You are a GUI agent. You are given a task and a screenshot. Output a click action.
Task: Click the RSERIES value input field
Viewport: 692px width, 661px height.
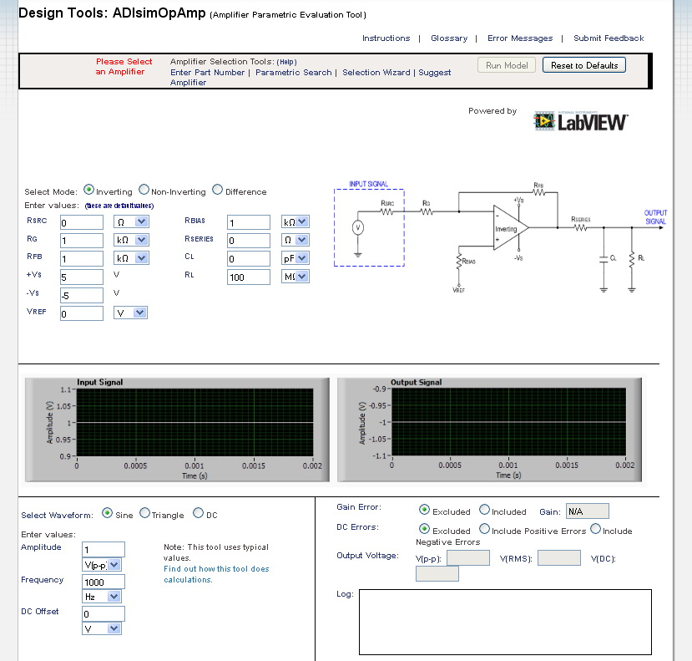point(249,241)
